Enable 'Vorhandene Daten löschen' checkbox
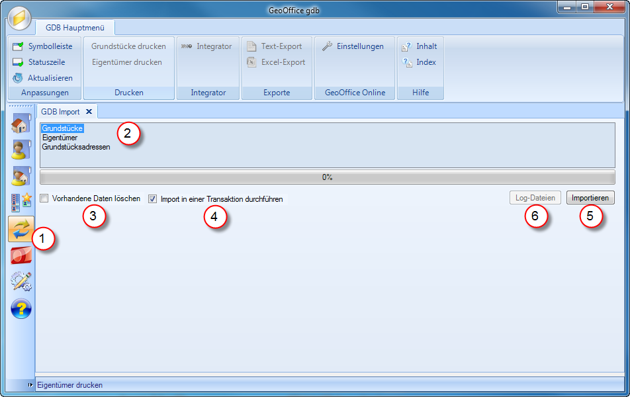The image size is (630, 397). pos(44,198)
